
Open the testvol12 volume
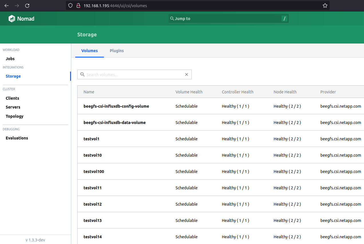[x=93, y=204]
